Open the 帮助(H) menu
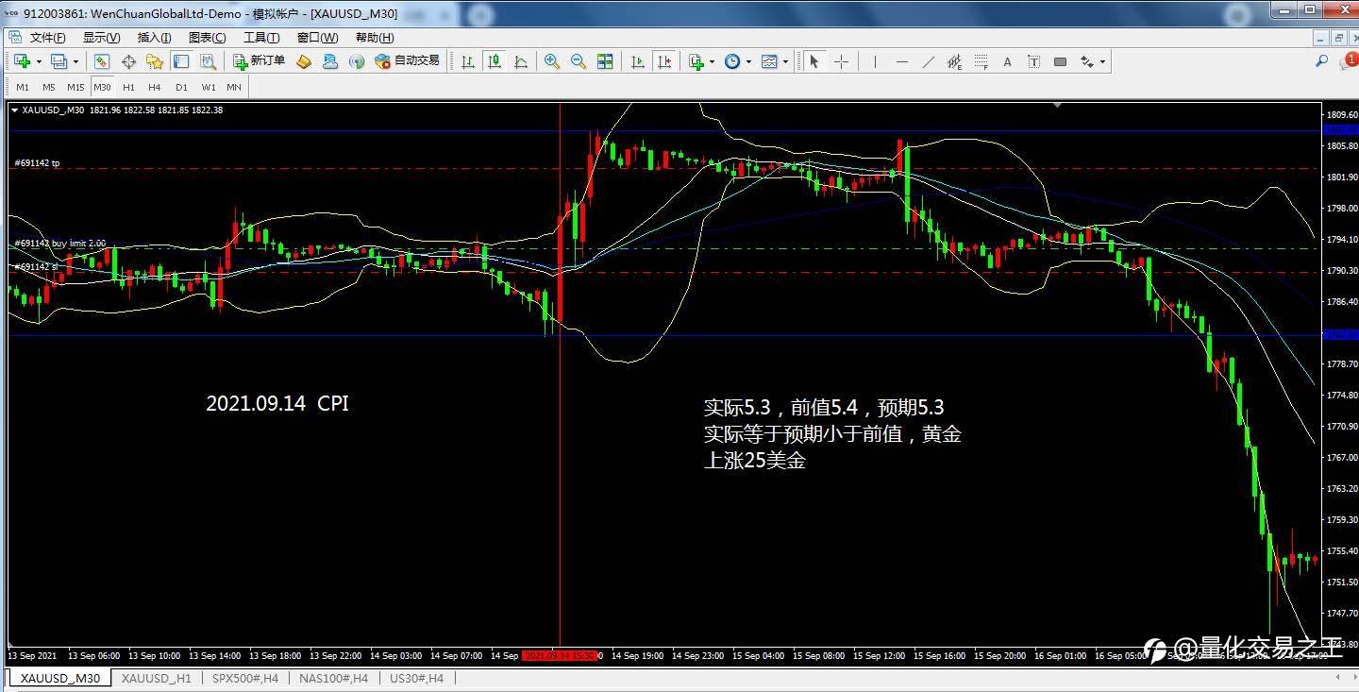1359x692 pixels. click(x=375, y=38)
